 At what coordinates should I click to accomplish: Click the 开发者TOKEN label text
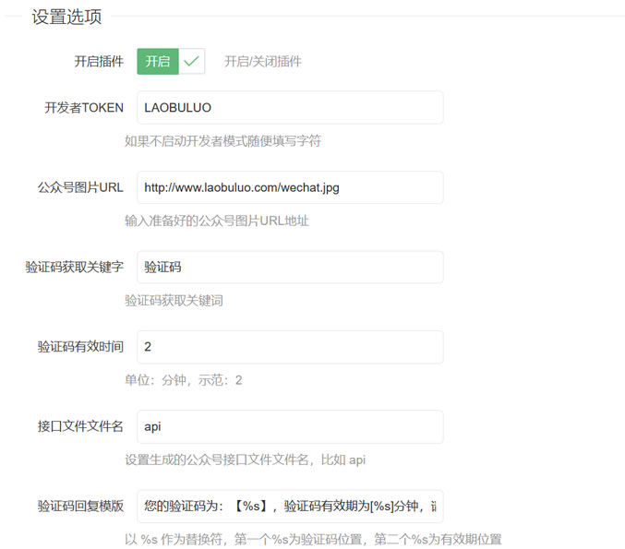pyautogui.click(x=84, y=107)
